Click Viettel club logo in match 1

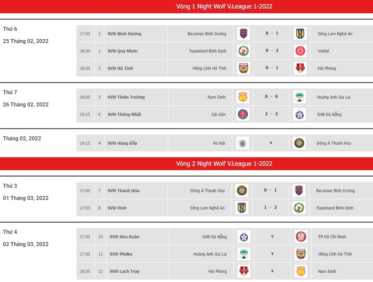point(300,51)
